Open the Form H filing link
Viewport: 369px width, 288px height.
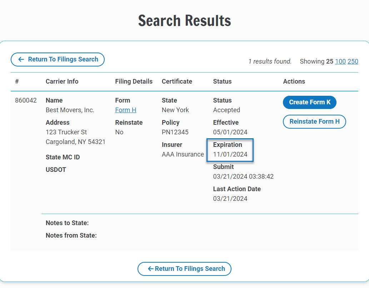(x=125, y=110)
